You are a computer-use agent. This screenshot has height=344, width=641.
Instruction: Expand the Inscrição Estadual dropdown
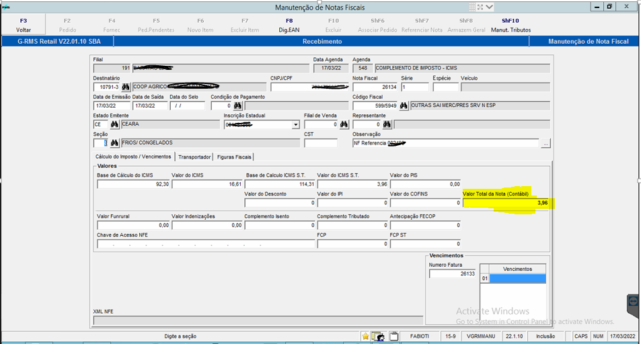coord(295,124)
